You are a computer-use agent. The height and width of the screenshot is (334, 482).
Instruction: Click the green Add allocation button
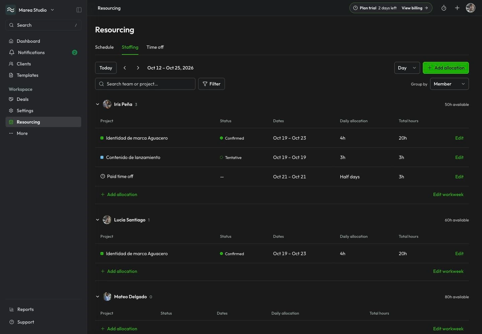pos(446,68)
